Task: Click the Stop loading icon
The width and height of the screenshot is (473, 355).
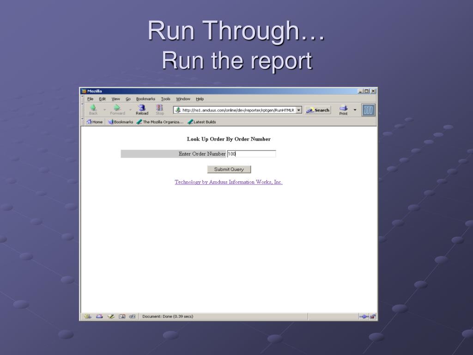Action: coord(159,108)
